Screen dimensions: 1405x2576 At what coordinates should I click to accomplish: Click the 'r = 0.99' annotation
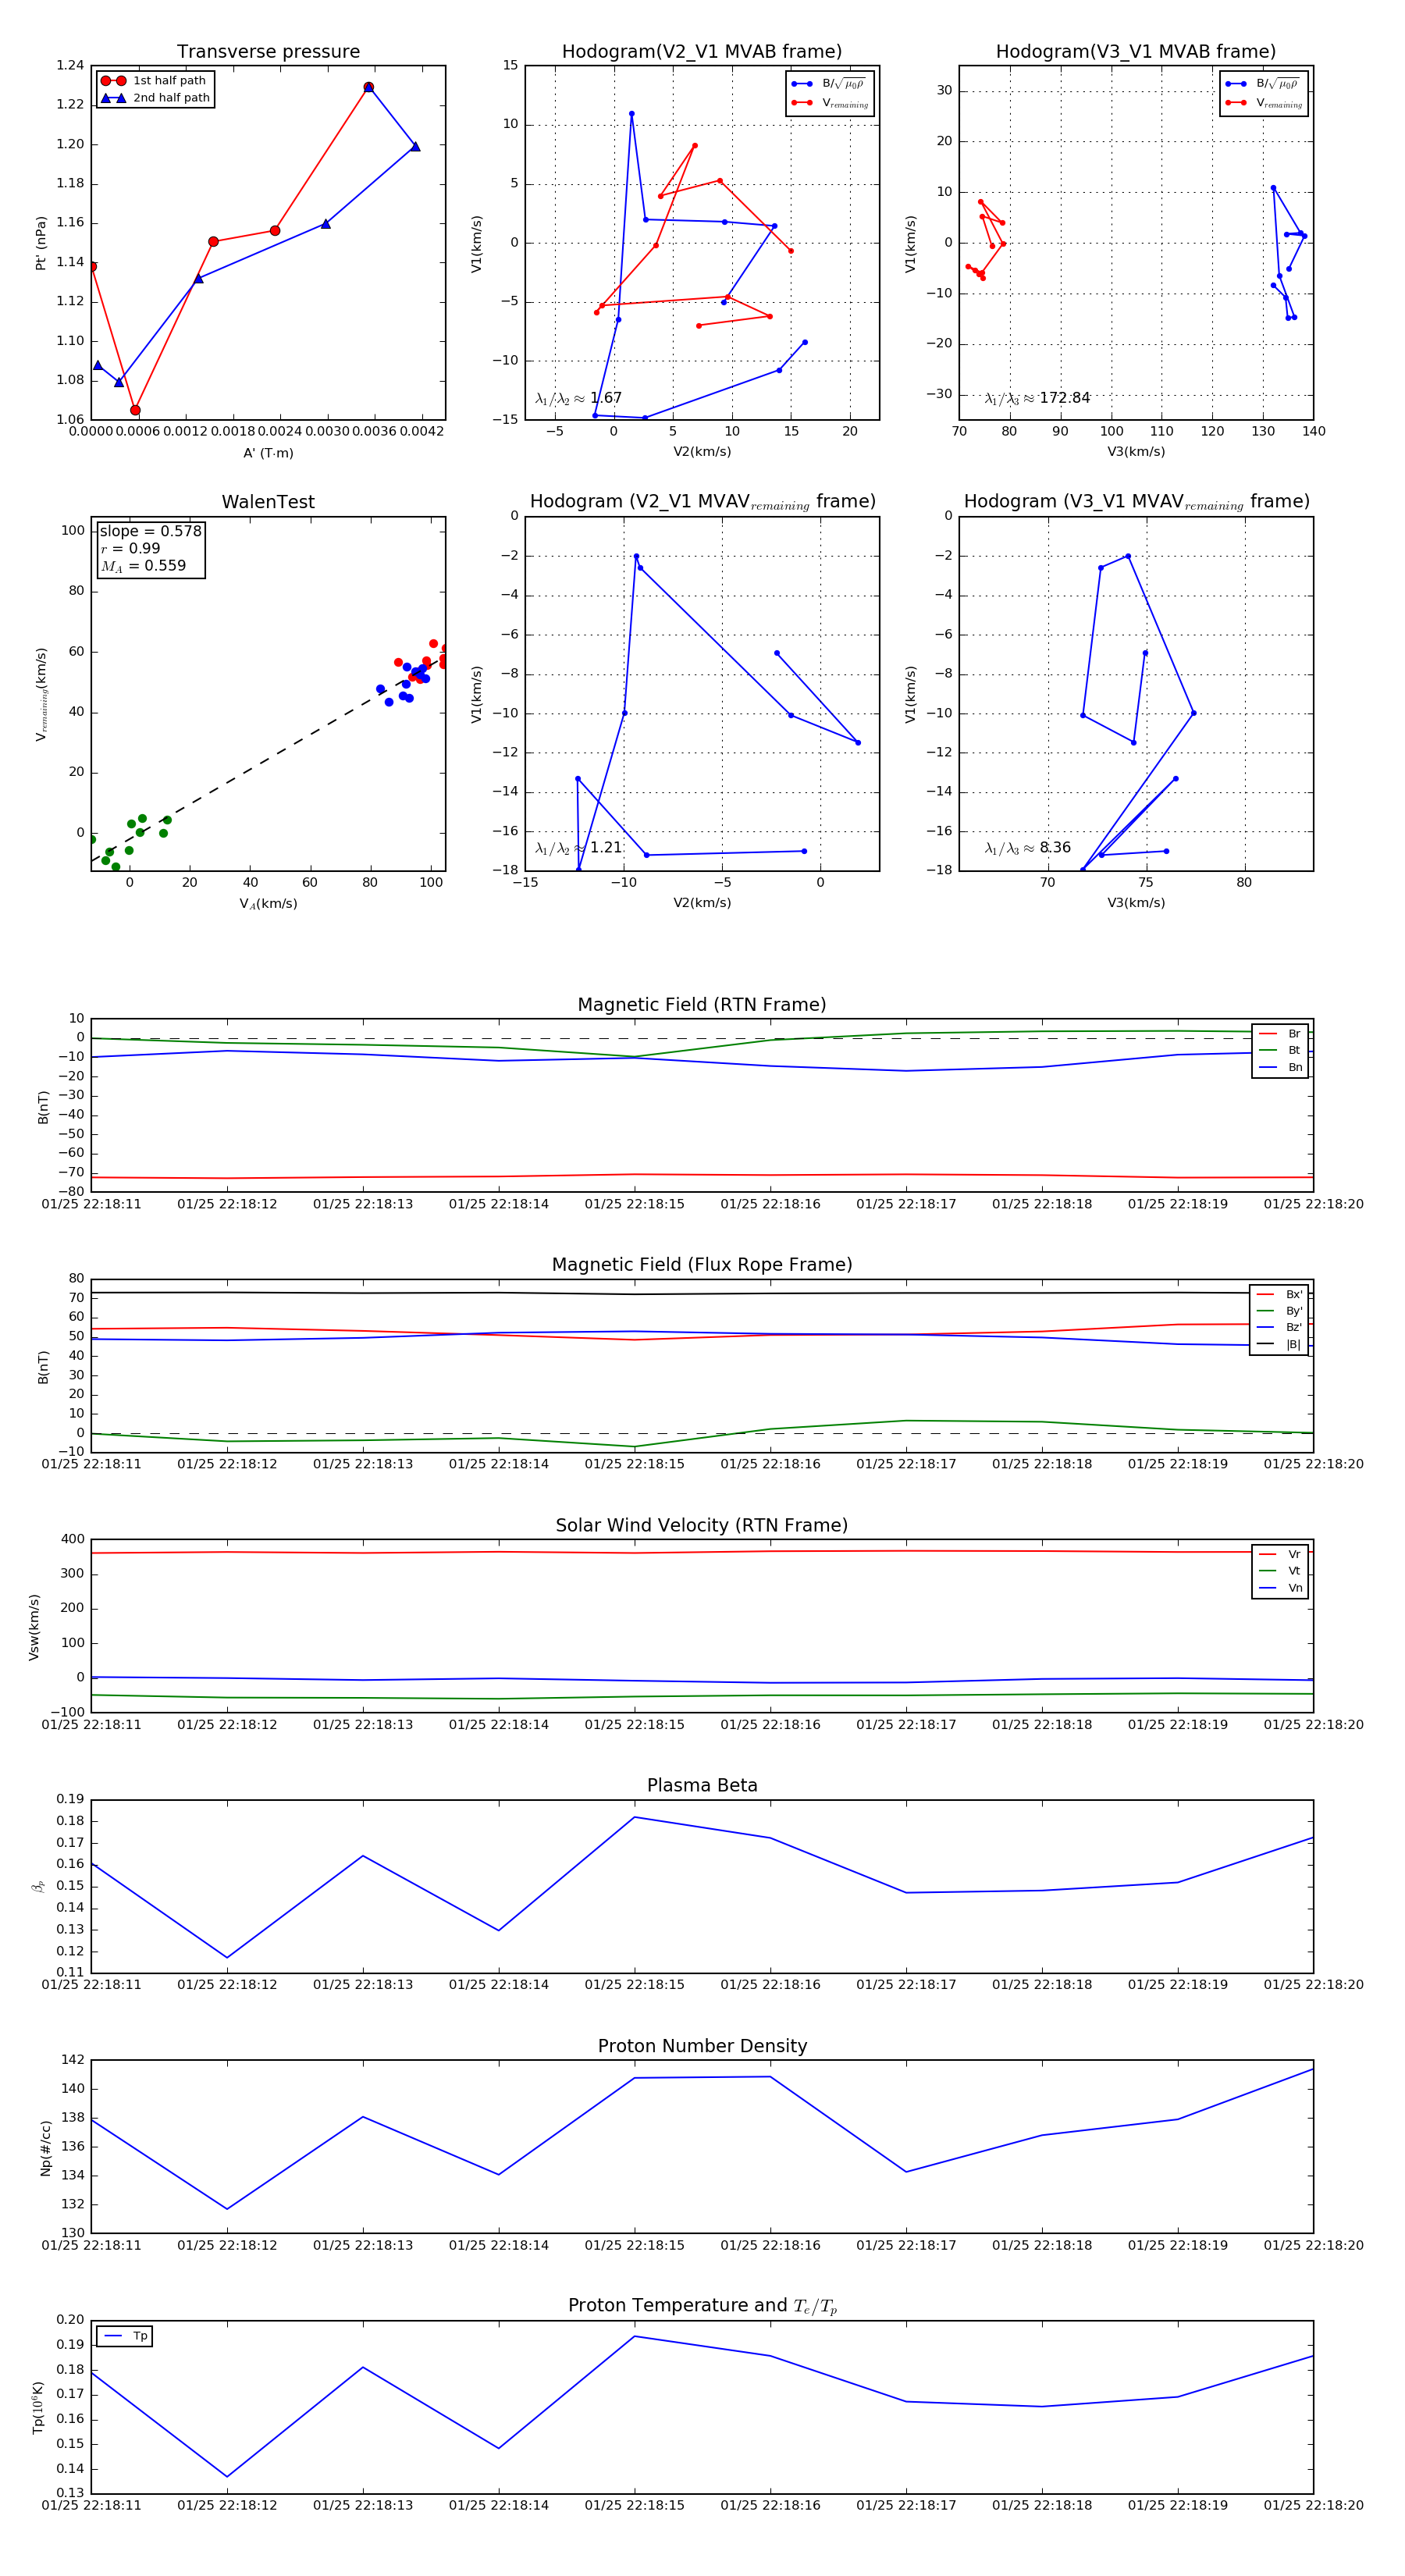[130, 548]
